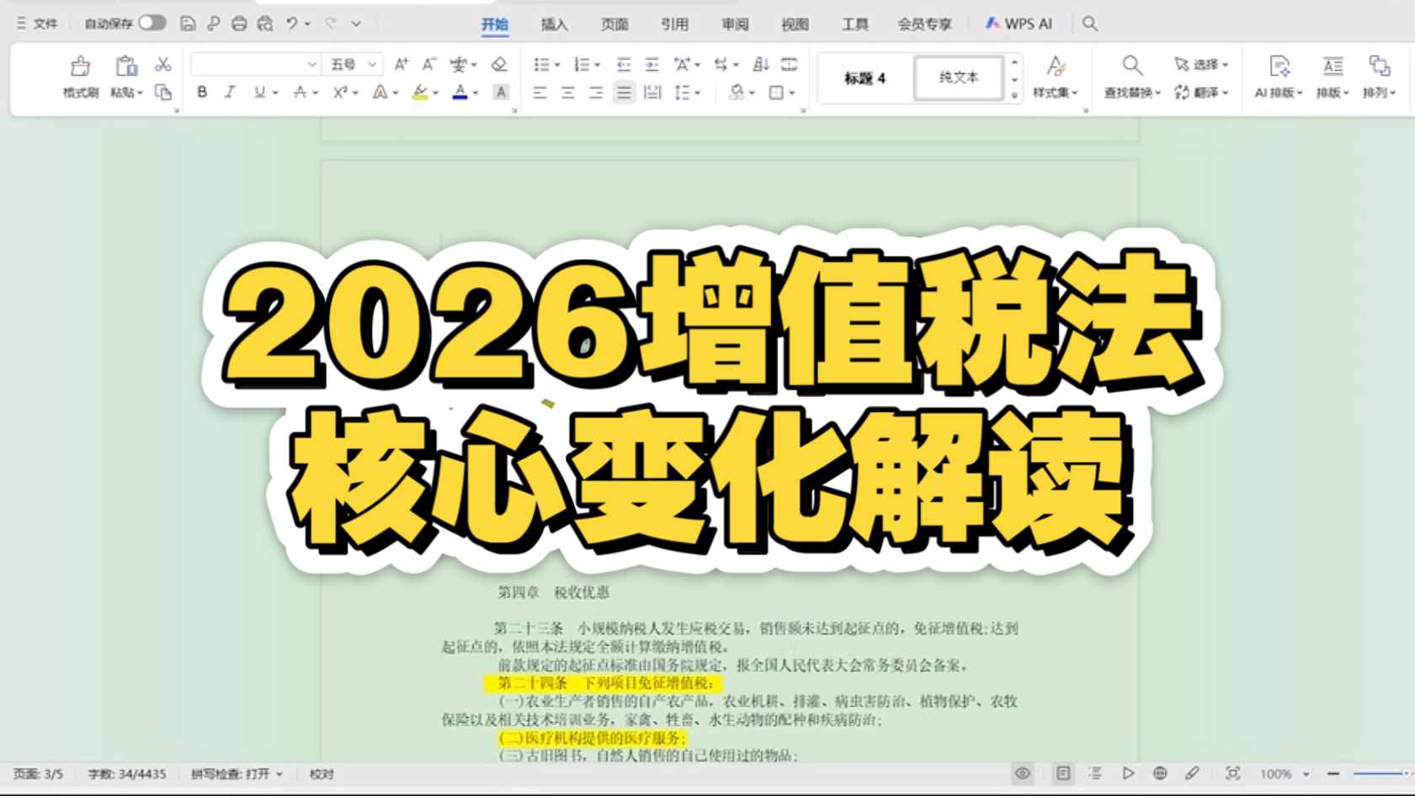Click the sort A-Z icon

click(761, 65)
